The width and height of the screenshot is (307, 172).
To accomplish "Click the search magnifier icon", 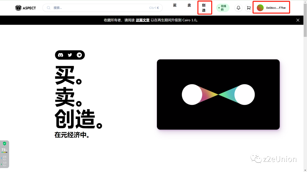I will (x=48, y=8).
